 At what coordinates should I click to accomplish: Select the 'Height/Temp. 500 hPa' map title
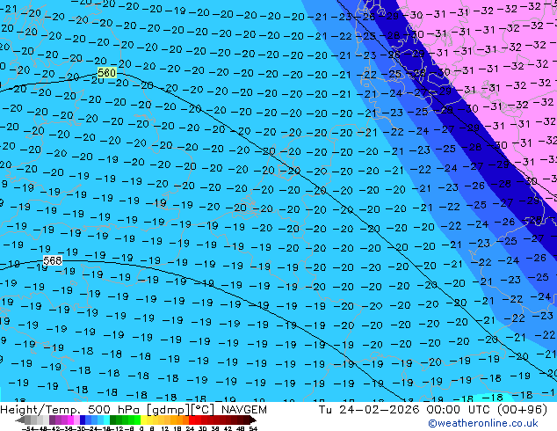click(x=70, y=410)
